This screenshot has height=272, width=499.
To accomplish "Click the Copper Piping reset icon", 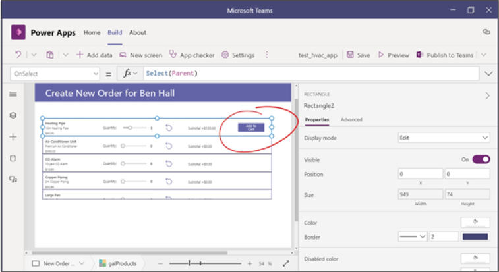I will [x=169, y=181].
